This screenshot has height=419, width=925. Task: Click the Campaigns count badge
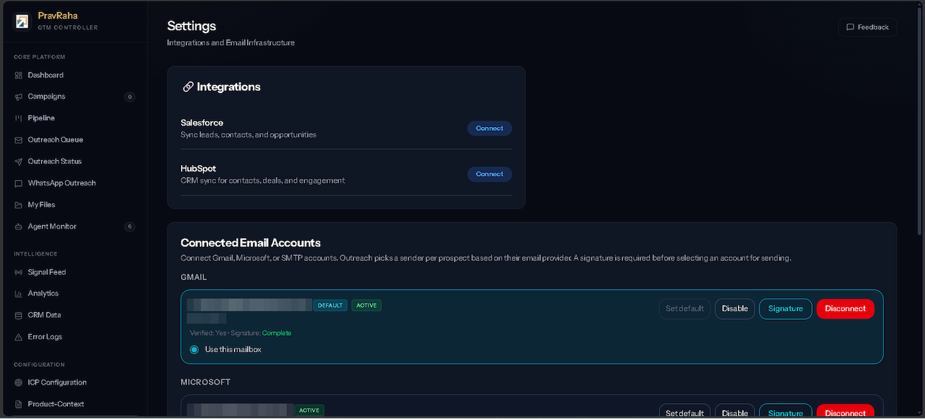click(x=129, y=97)
